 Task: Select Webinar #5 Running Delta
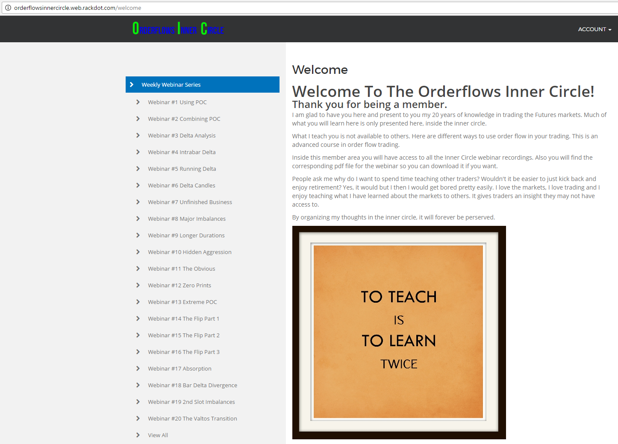coord(182,169)
